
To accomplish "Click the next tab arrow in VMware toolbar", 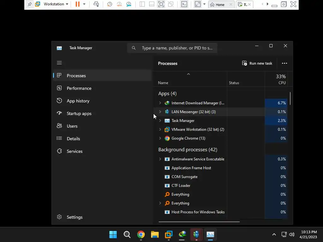I will (x=267, y=4).
